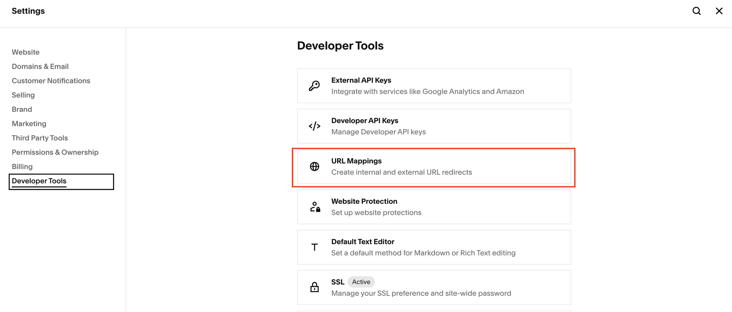This screenshot has width=732, height=312.
Task: Select the person-lock icon for Website Protection
Action: (315, 207)
